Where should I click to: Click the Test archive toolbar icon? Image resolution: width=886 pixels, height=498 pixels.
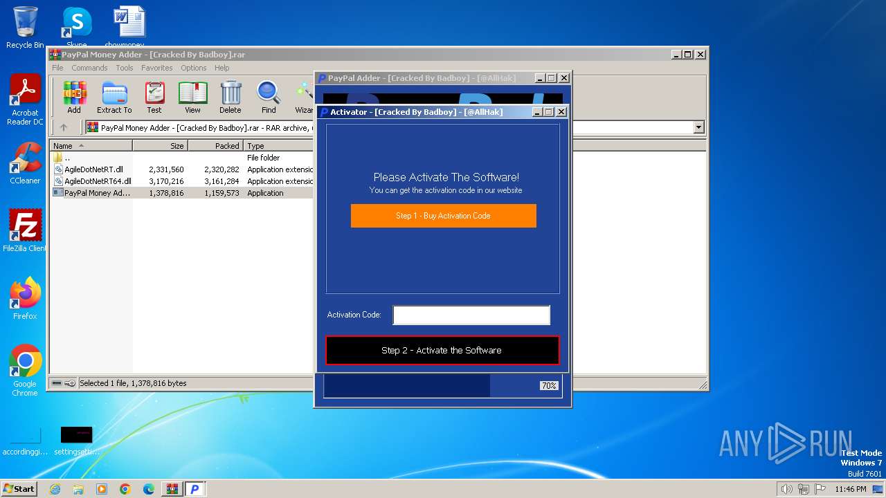154,98
